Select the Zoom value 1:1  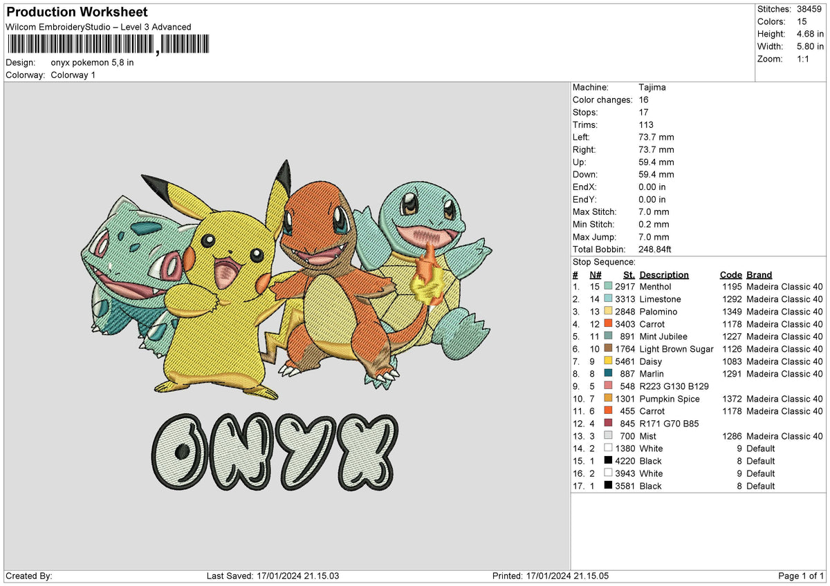(x=804, y=59)
